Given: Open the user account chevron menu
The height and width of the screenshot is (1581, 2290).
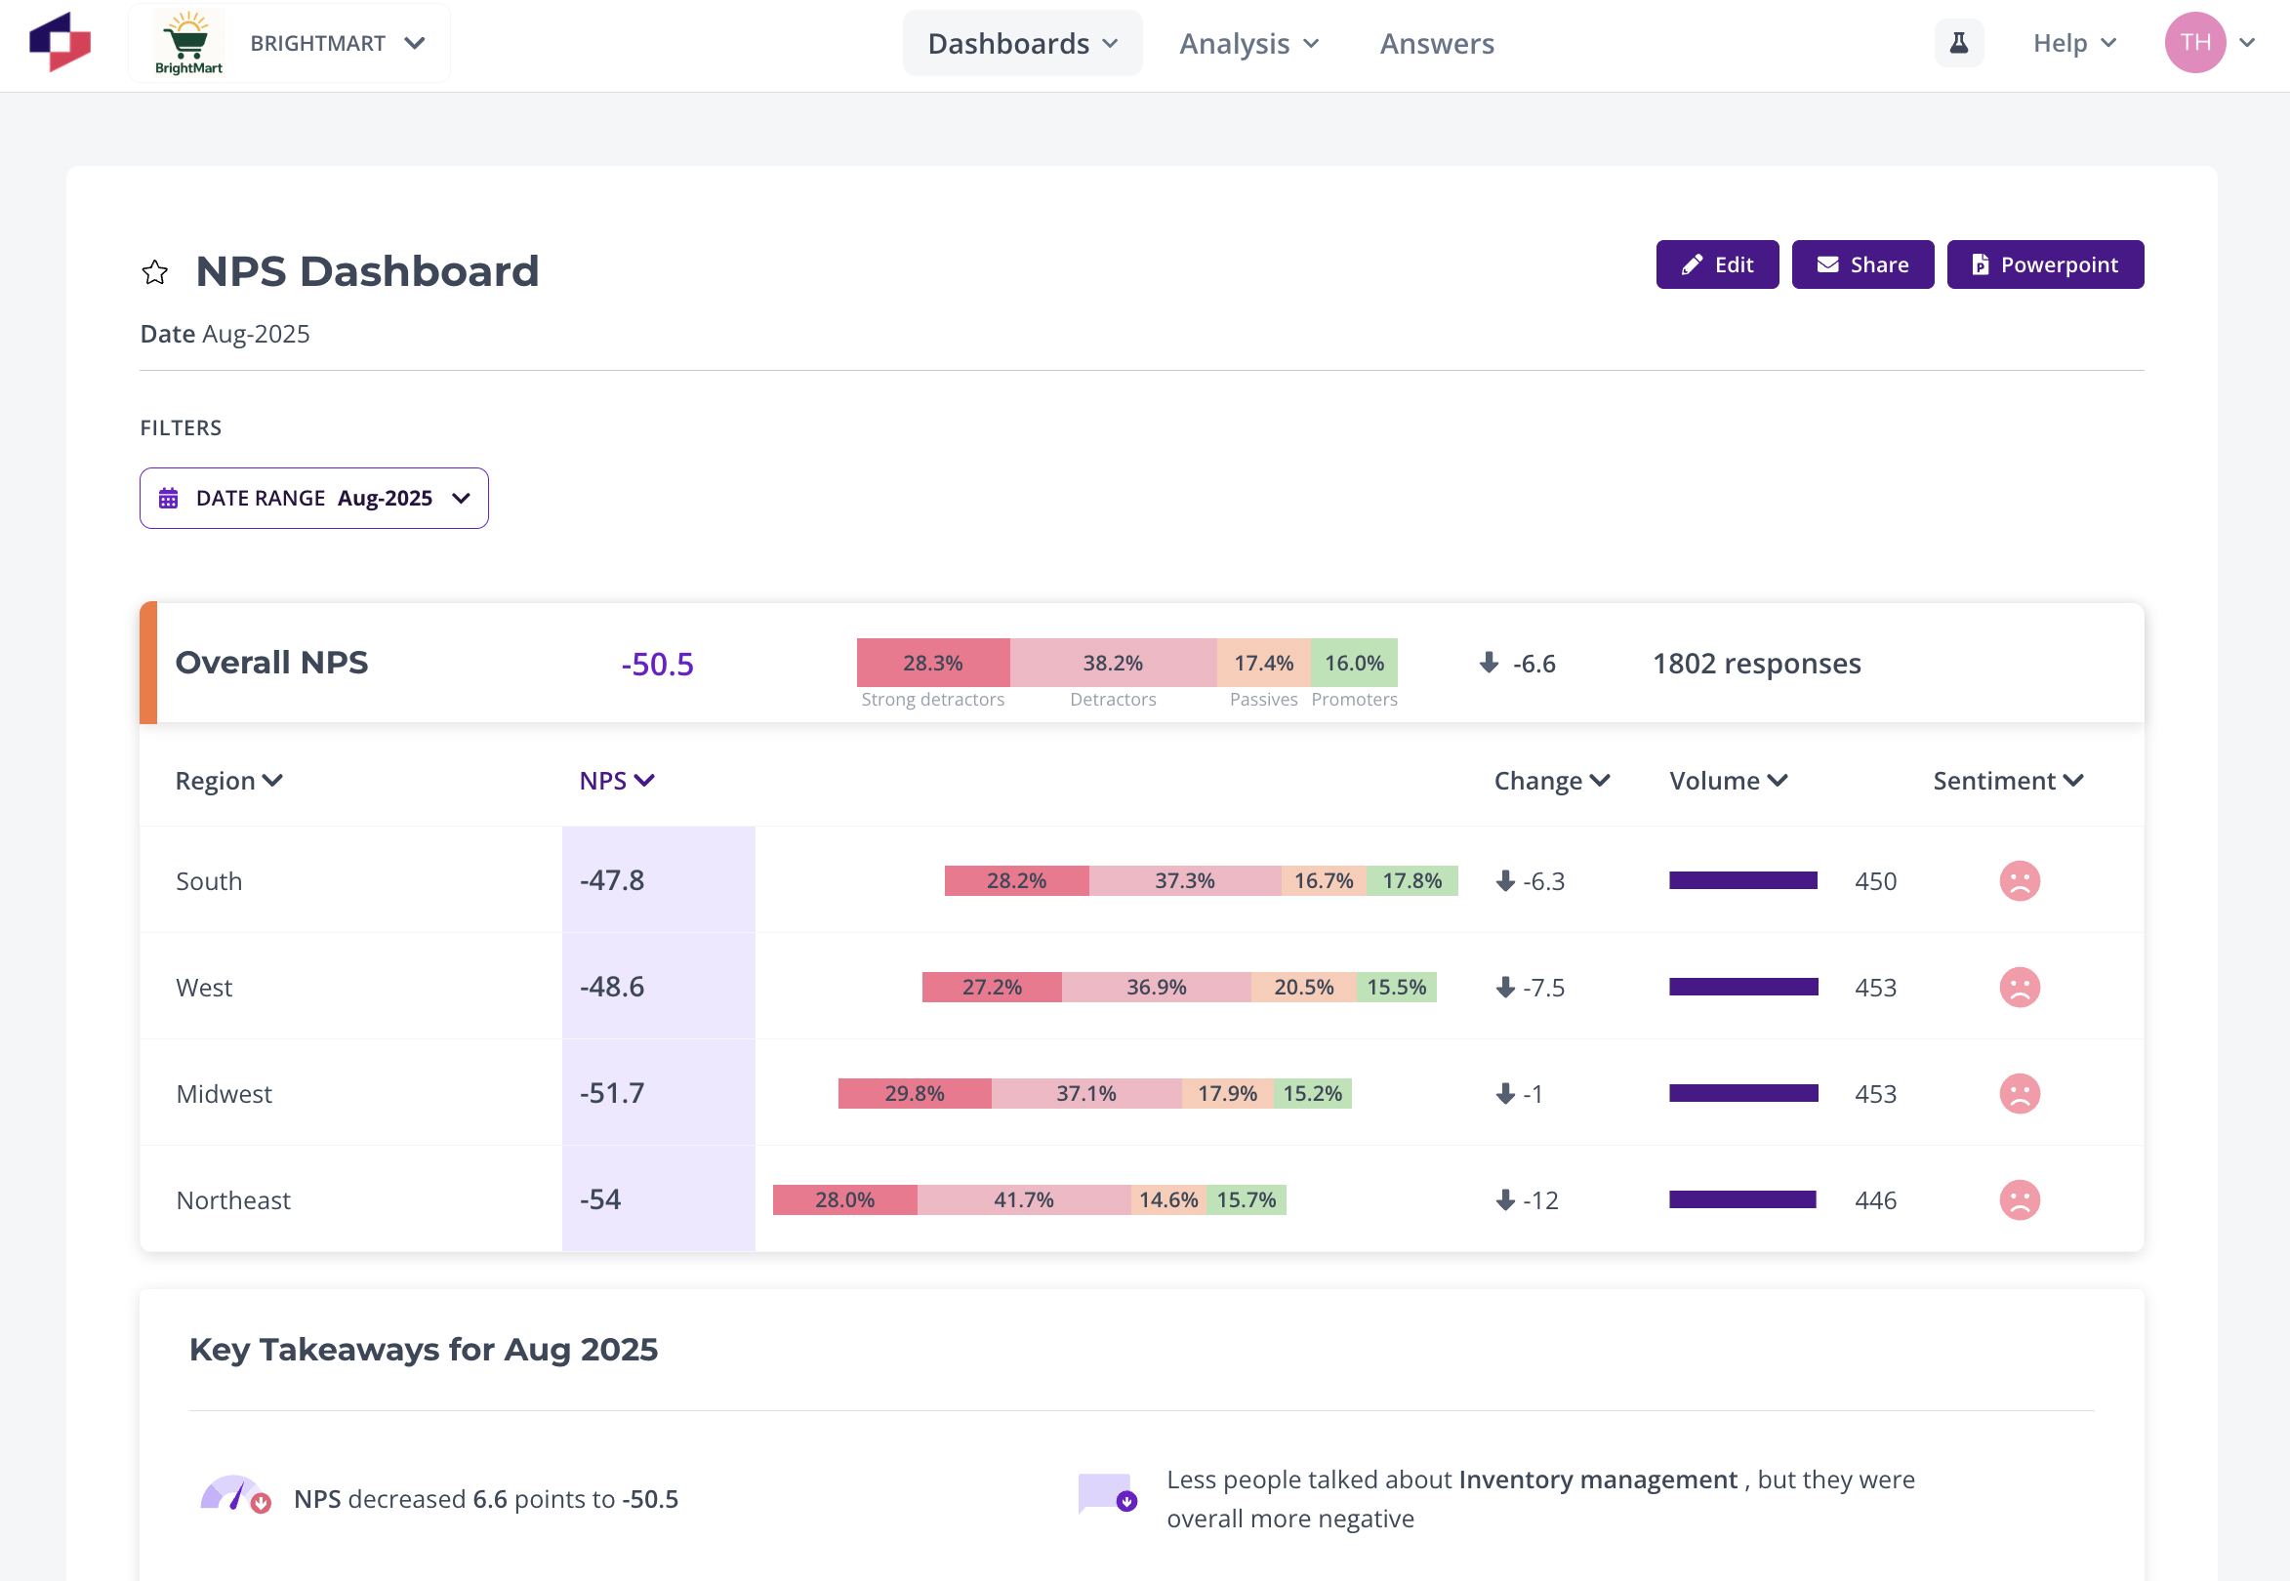Looking at the screenshot, I should coord(2246,43).
